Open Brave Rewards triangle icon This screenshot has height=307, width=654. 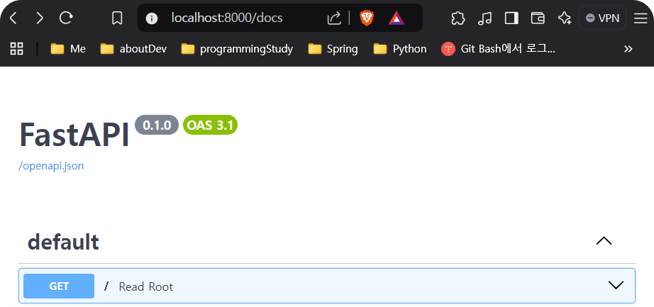coord(397,18)
